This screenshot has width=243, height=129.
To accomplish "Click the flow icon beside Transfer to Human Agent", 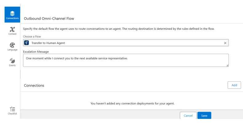I will pyautogui.click(x=27, y=43).
